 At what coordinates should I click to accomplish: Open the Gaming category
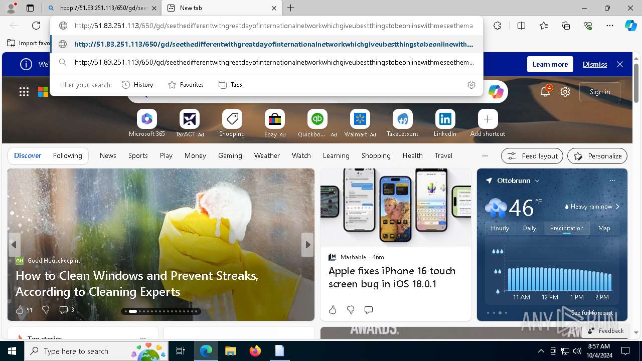(230, 155)
